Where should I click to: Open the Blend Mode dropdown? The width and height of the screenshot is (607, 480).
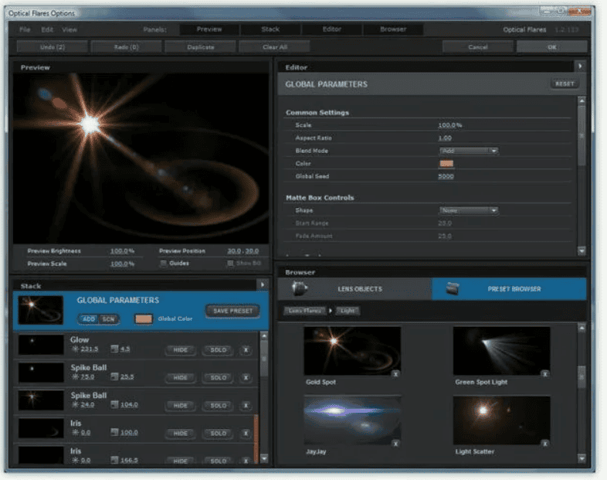(469, 151)
